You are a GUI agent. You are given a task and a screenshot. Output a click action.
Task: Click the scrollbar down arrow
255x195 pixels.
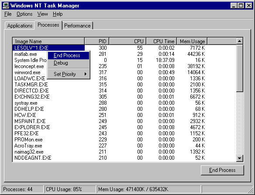239,158
